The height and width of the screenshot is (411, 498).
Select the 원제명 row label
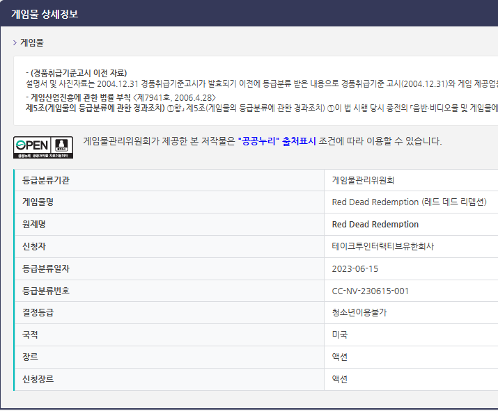pos(33,224)
